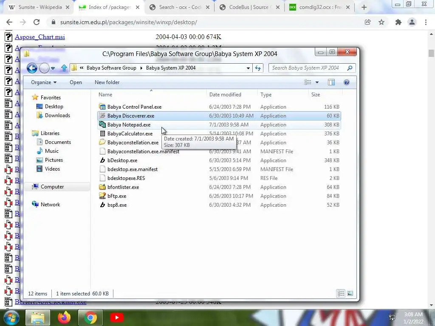Click the Chrome address bar URL

[x=128, y=22]
